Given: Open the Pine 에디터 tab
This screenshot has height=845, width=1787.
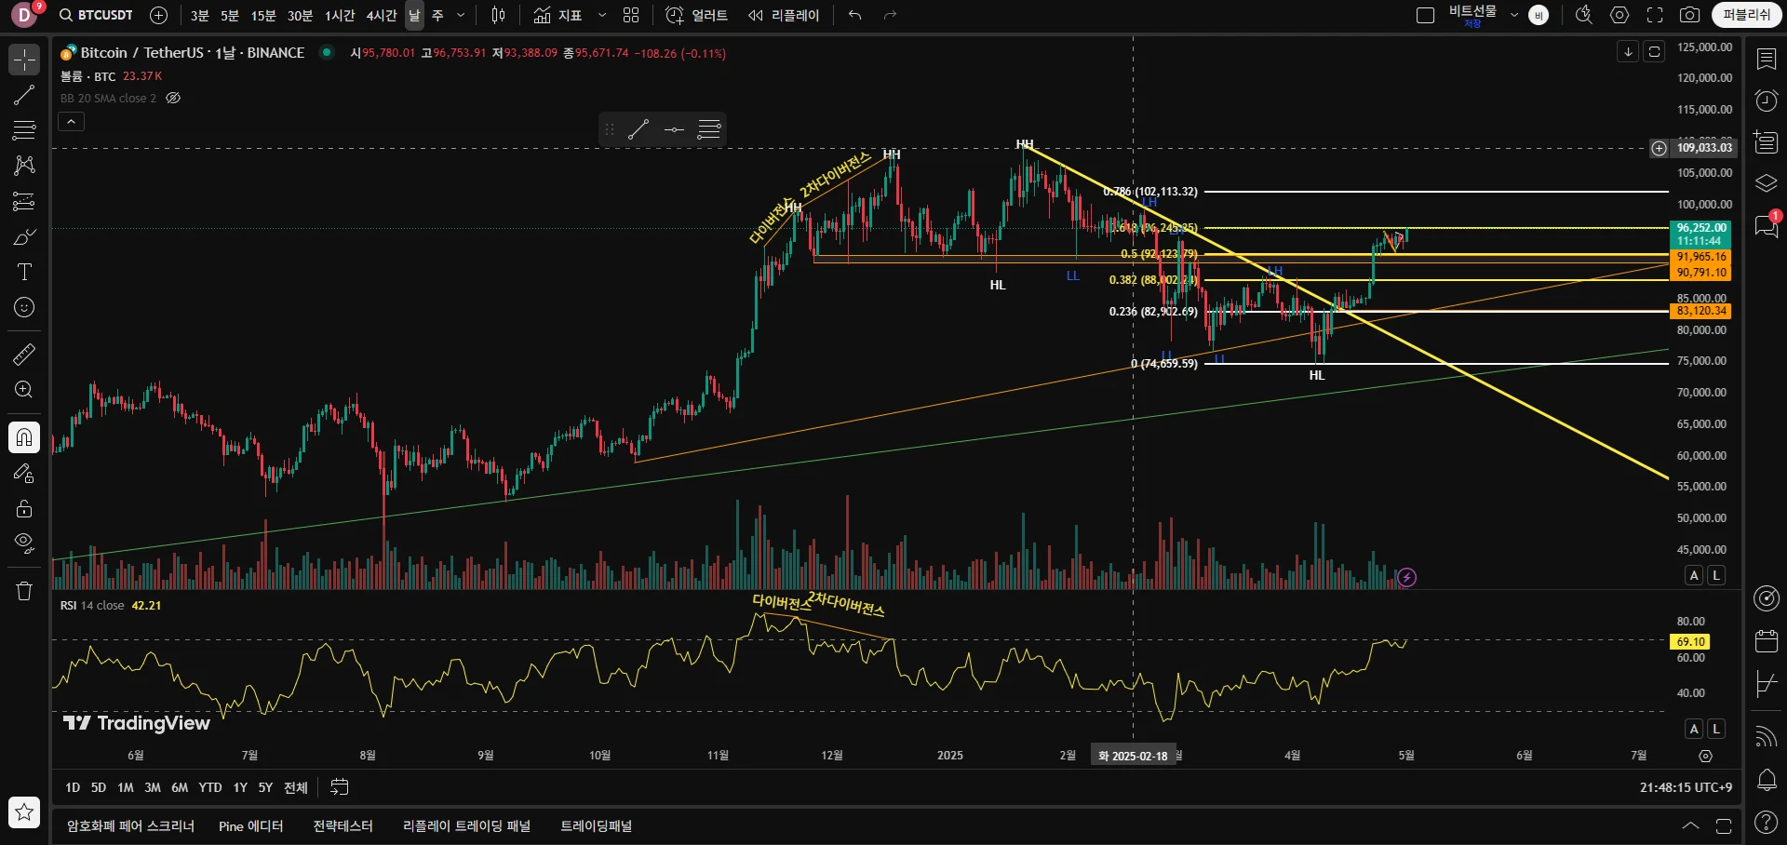Looking at the screenshot, I should pos(250,825).
